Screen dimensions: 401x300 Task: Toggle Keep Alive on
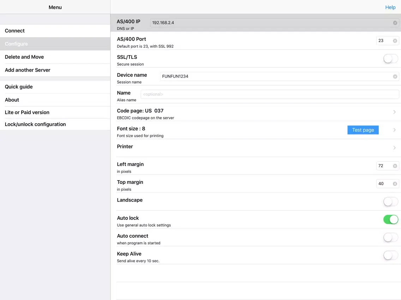tap(390, 256)
